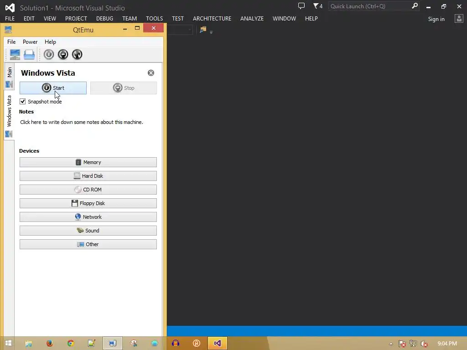Click the Quick Launch search field

pos(369,6)
